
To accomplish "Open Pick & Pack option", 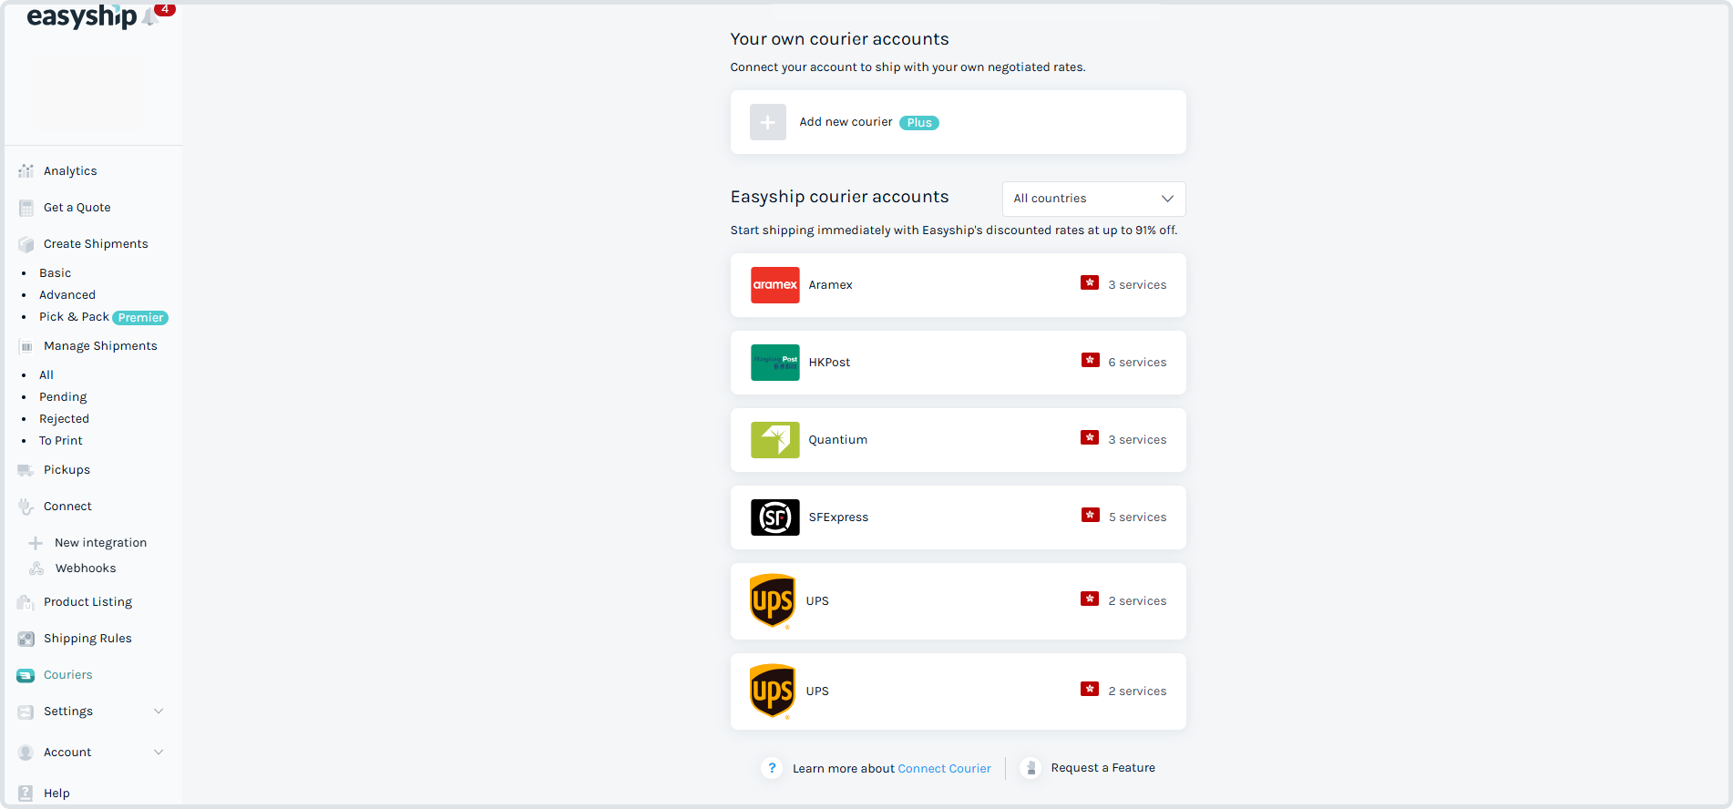I will pos(74,317).
